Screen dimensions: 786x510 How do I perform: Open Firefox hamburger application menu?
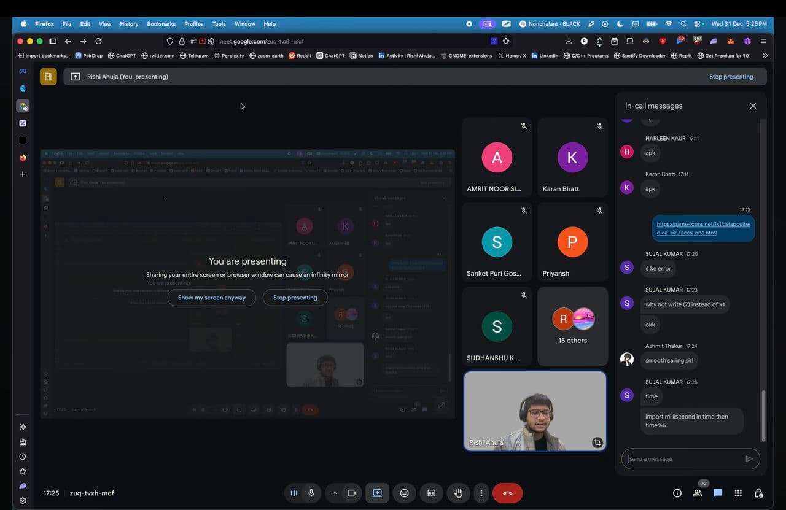coord(763,41)
